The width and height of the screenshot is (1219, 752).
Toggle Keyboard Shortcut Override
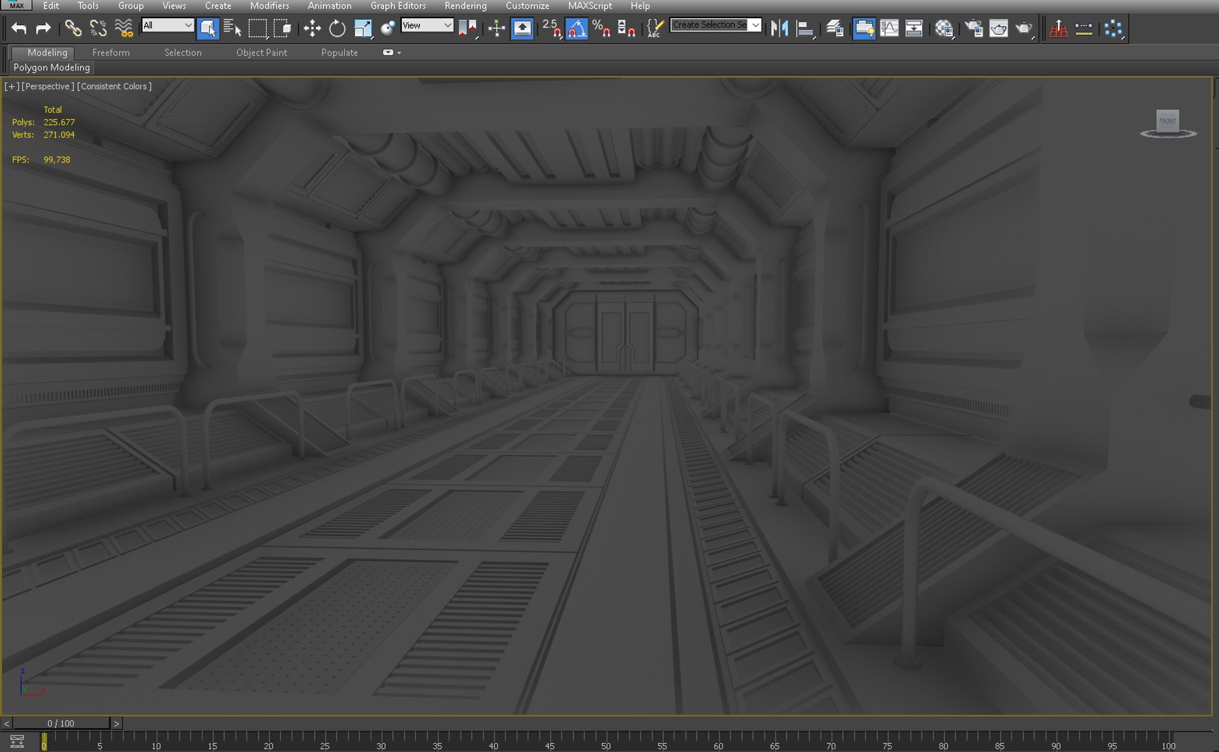[522, 29]
